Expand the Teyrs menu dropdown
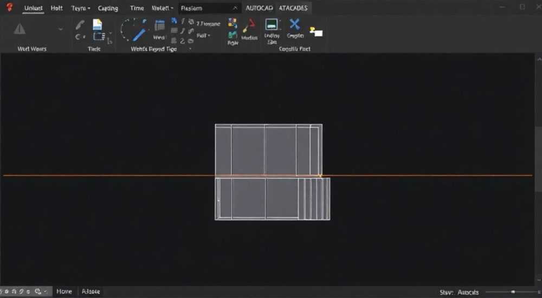The height and width of the screenshot is (298, 542). (x=81, y=8)
